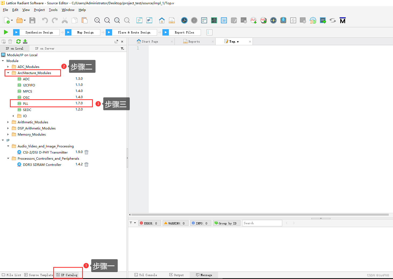Viewport: 393px width, 279px height.
Task: Expand the Memory_Modules folder
Action: tap(8, 134)
